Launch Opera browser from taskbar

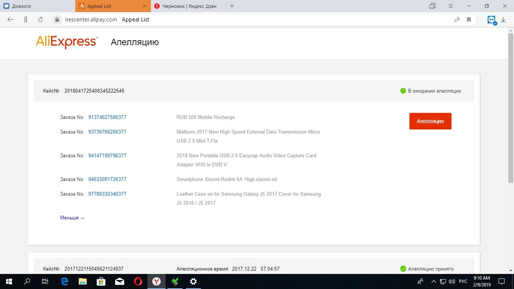(x=138, y=281)
